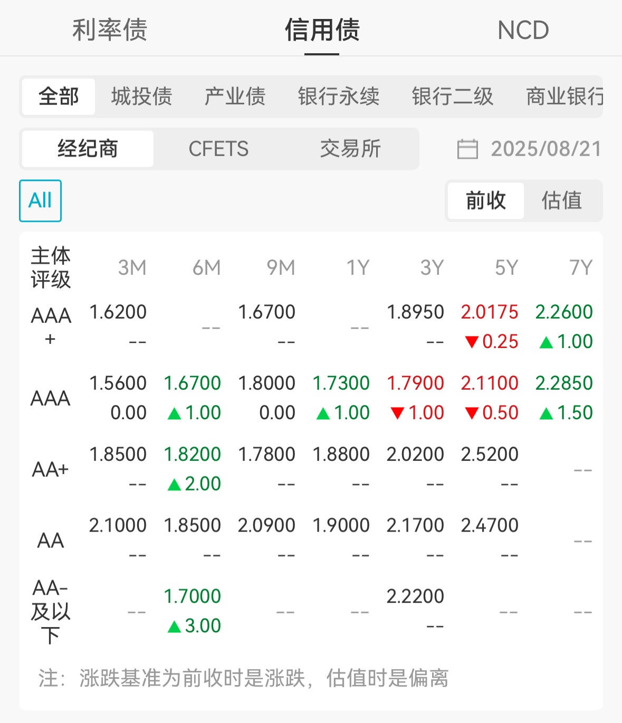Choose the 银行永续 category filter
Viewport: 622px width, 723px height.
click(339, 97)
